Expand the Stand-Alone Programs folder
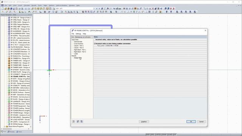Screen dimensions: 242x136 [5, 127]
